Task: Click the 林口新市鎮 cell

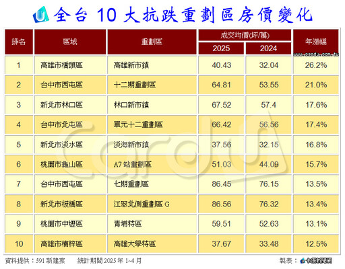Action: (x=152, y=105)
